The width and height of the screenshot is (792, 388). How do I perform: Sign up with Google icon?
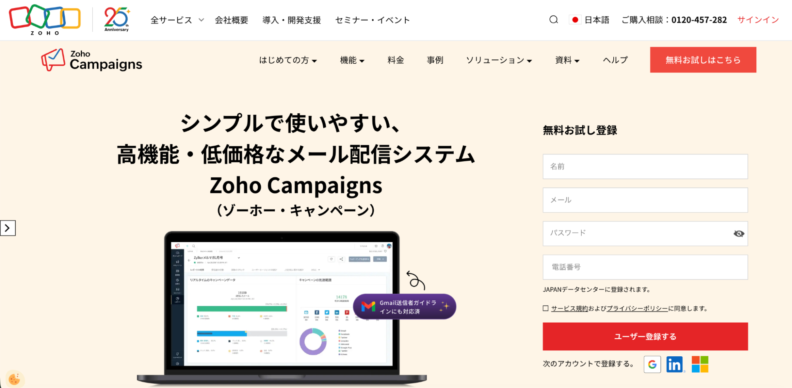tap(652, 364)
